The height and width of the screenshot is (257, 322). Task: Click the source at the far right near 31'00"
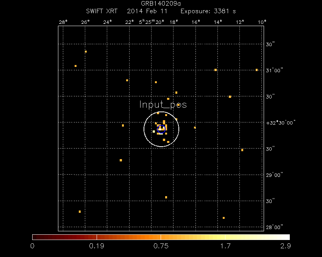coord(257,70)
